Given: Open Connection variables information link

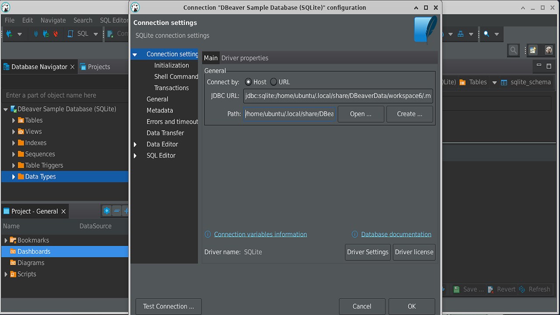Looking at the screenshot, I should pyautogui.click(x=260, y=234).
